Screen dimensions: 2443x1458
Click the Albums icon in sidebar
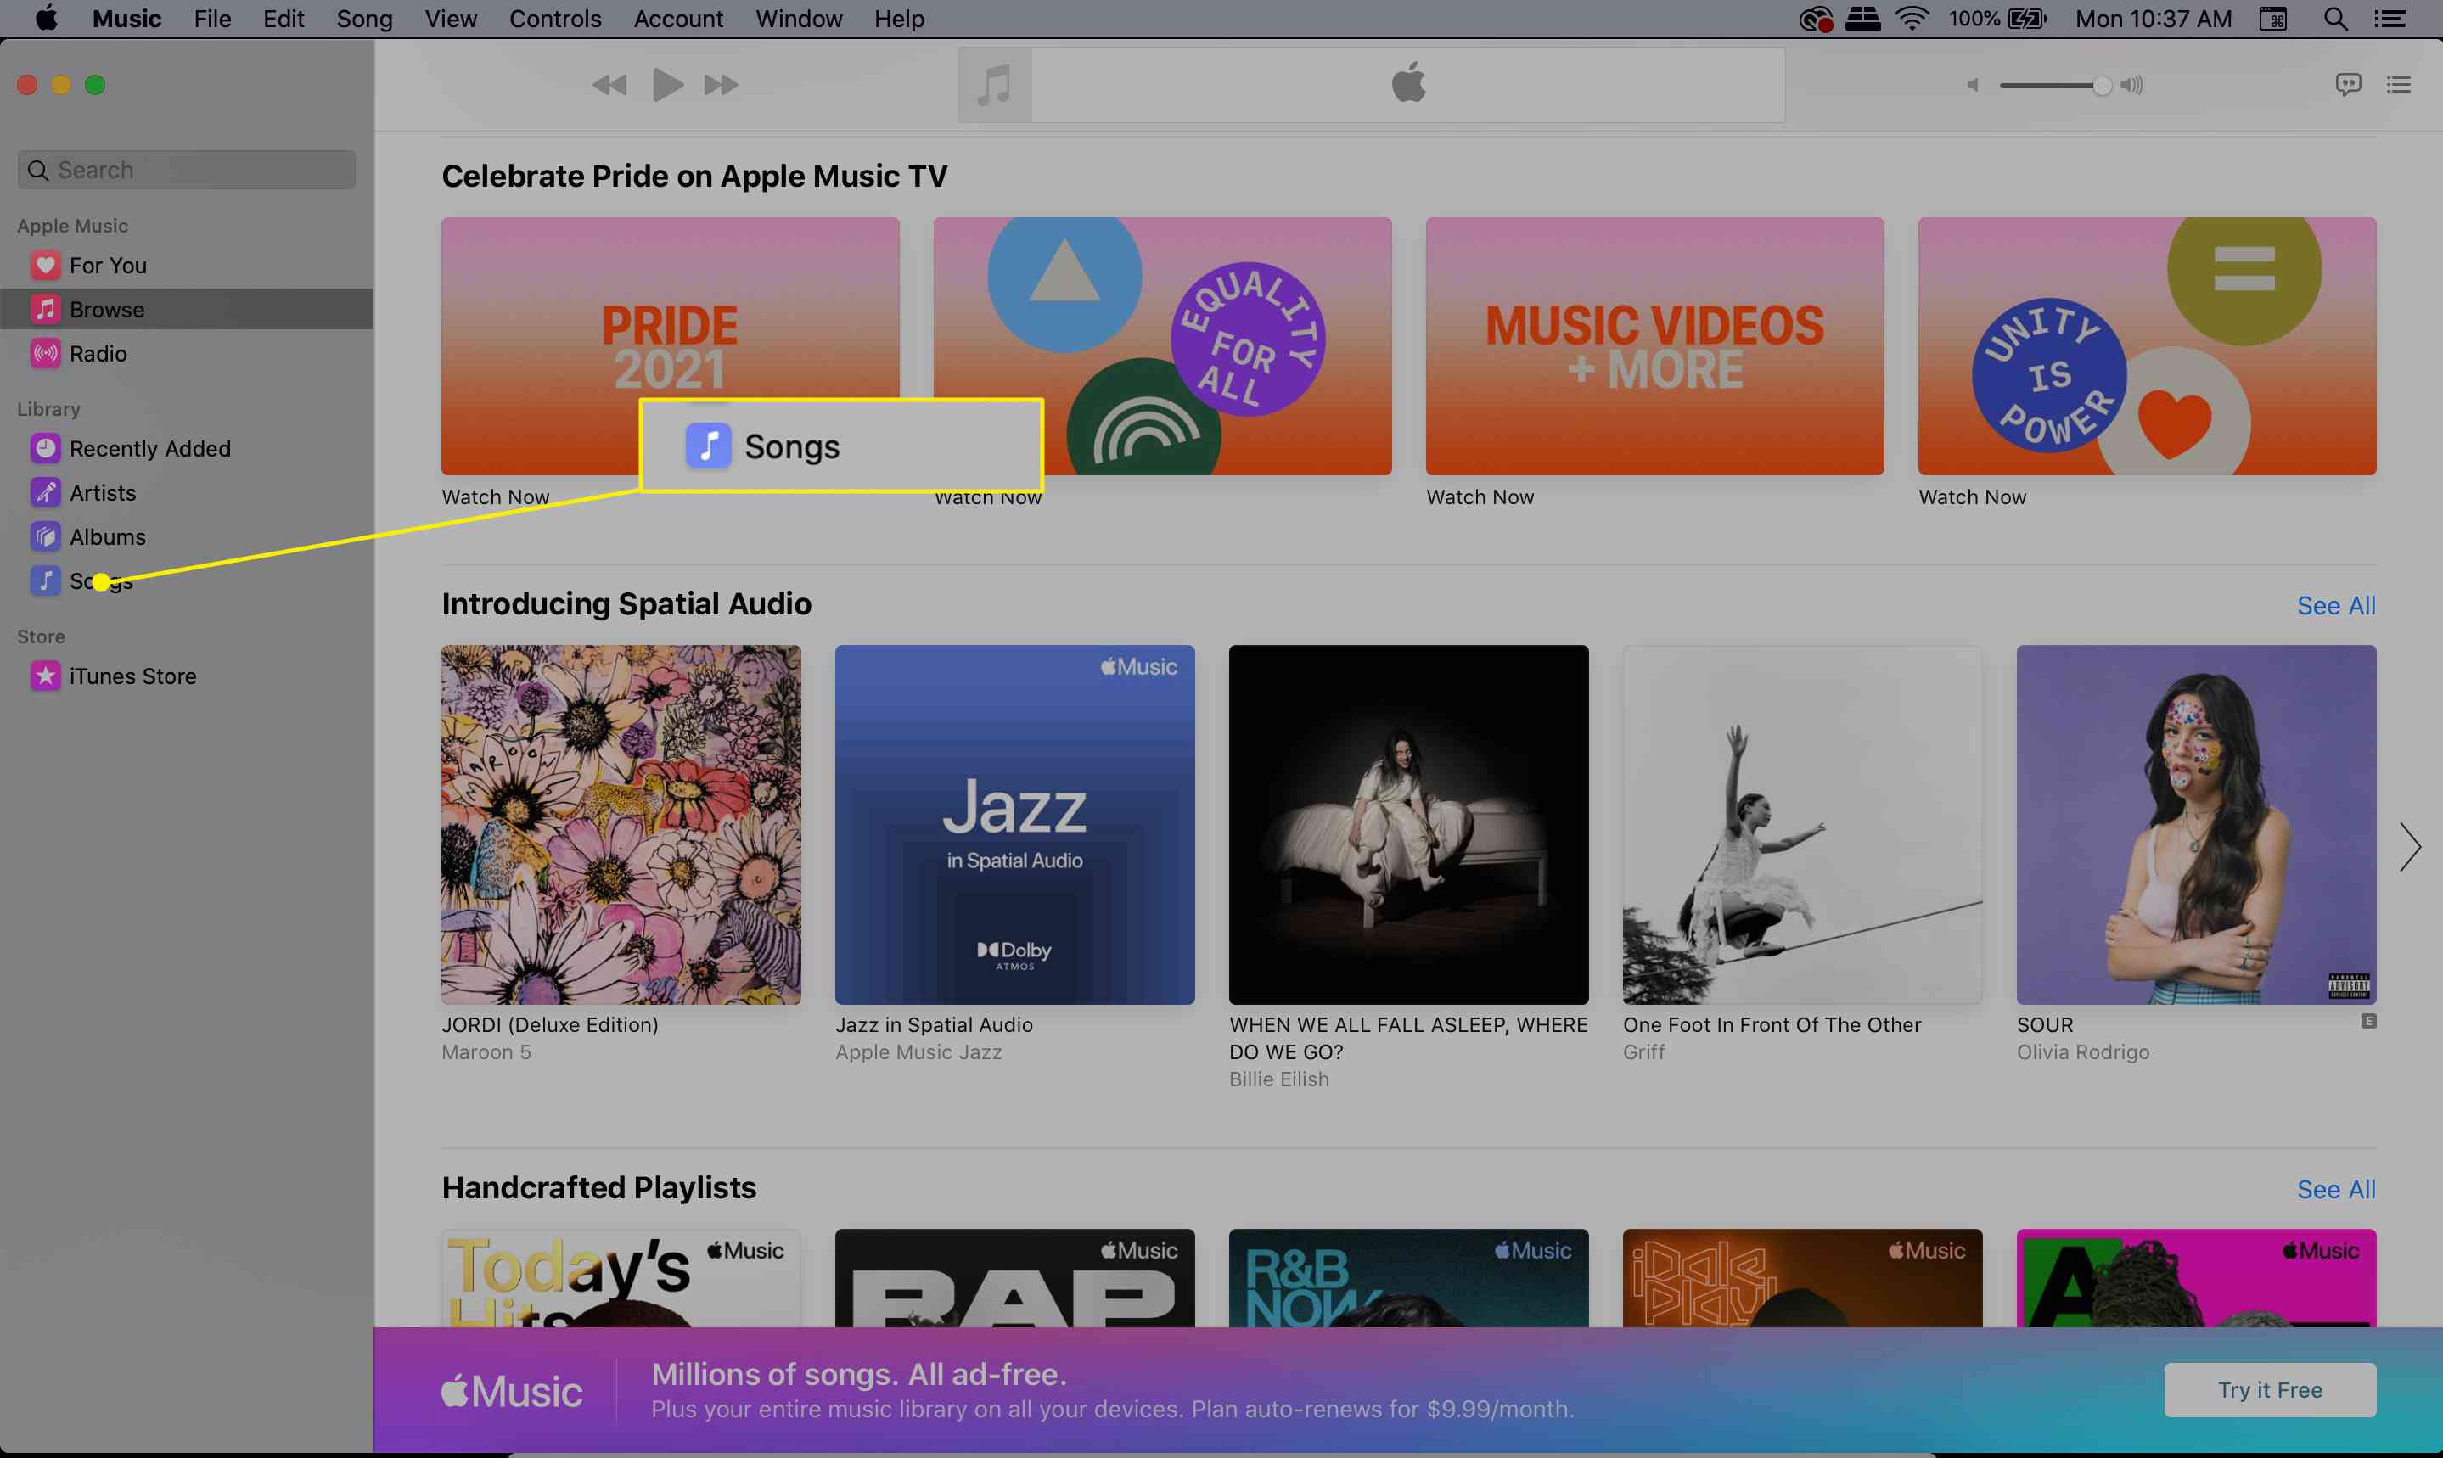click(45, 537)
